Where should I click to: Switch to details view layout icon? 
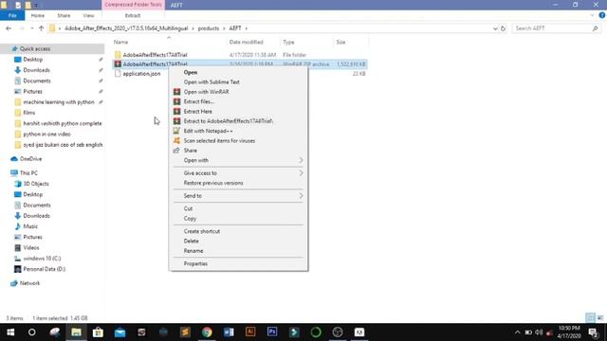pos(590,318)
